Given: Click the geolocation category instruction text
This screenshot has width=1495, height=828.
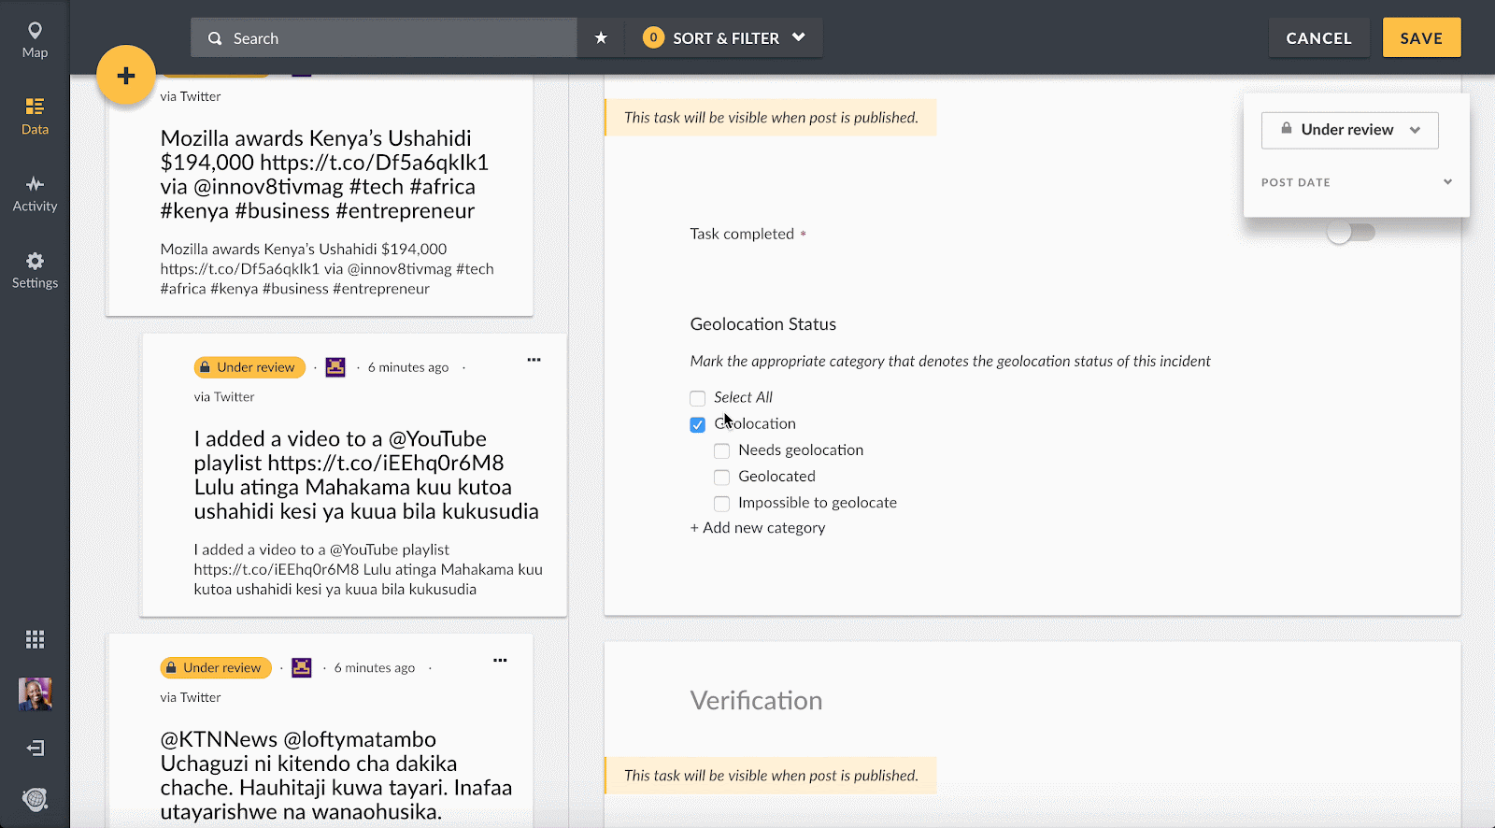Looking at the screenshot, I should point(950,361).
